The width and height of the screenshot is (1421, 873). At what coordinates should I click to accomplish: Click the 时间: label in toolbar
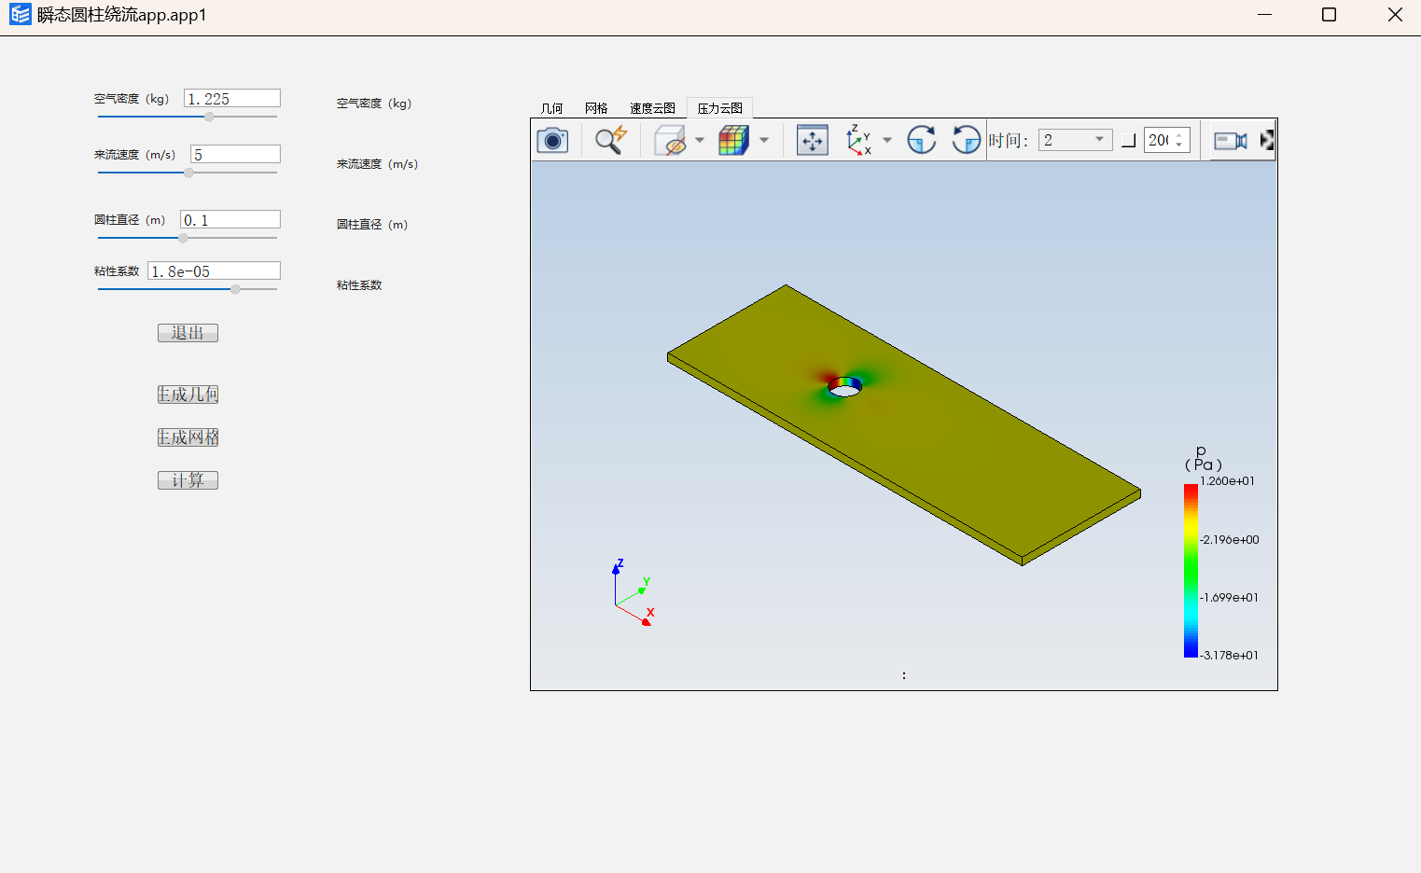coord(1009,141)
